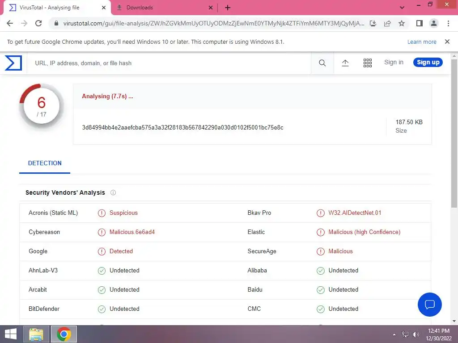Bookmark this page with the star icon
The image size is (458, 343).
[402, 23]
